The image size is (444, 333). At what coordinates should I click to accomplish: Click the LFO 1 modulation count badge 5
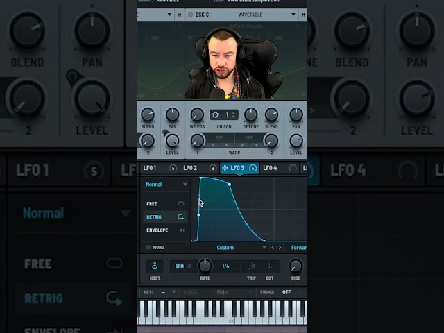173,168
